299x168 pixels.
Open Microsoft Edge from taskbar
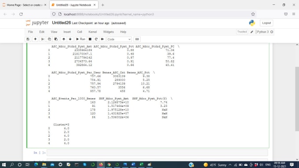[36, 164]
